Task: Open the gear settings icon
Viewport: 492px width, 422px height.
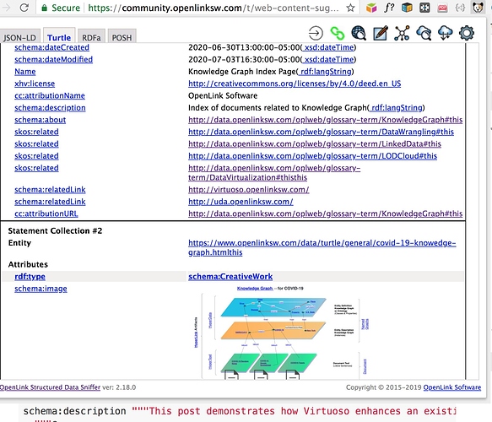Action: [x=467, y=33]
